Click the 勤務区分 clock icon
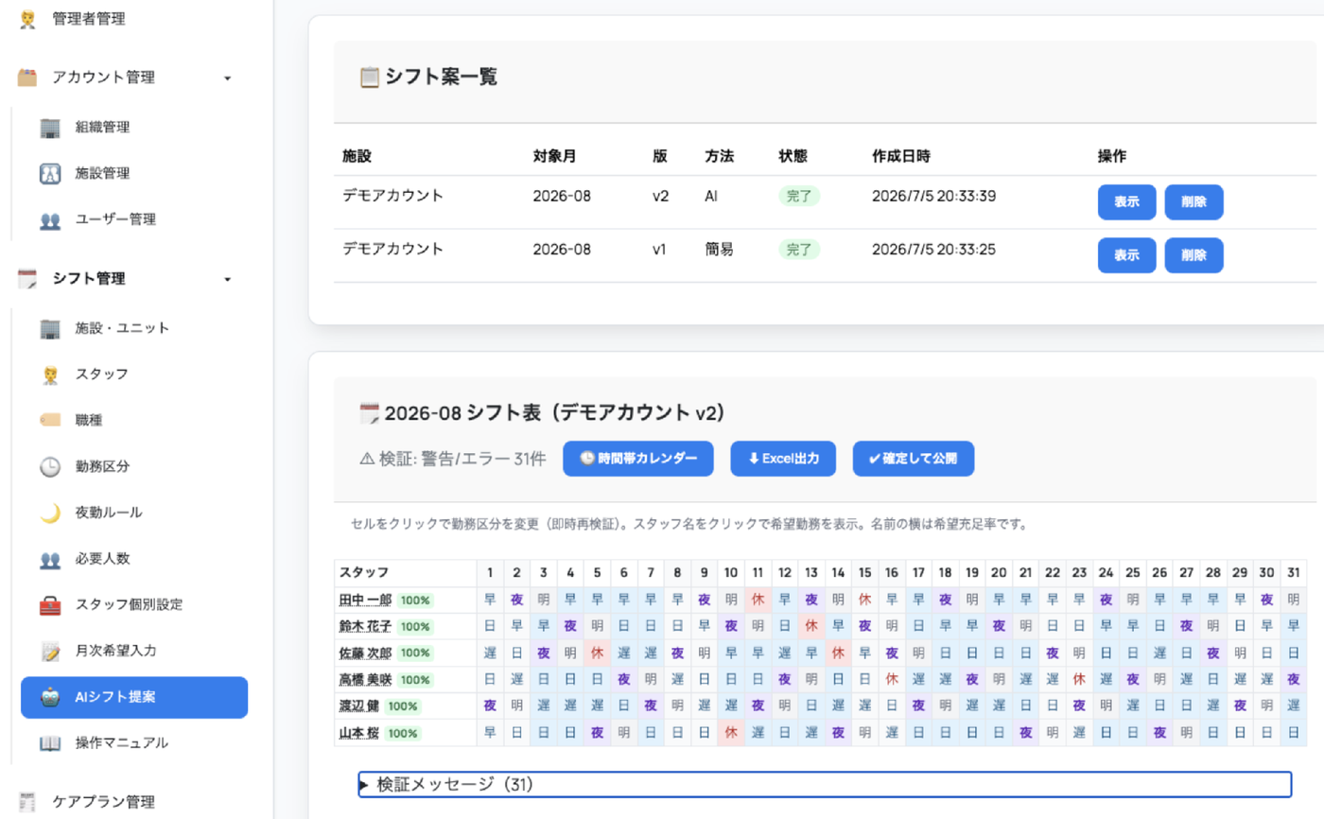Image resolution: width=1324 pixels, height=819 pixels. [x=50, y=466]
